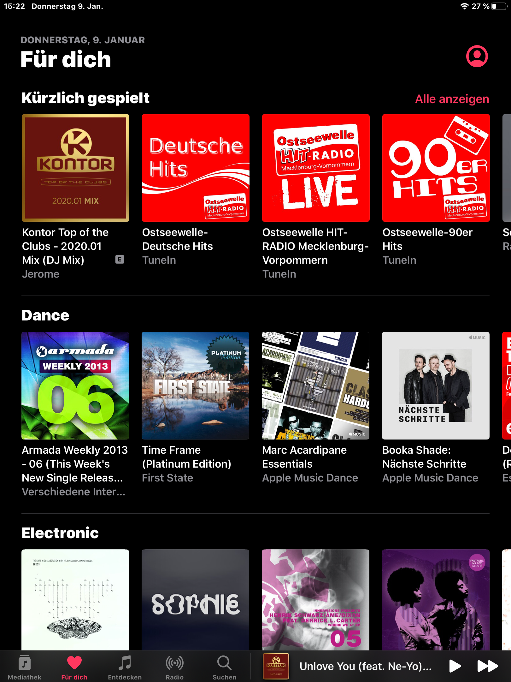The width and height of the screenshot is (511, 682).
Task: Tap Ostseewelle HIT-RADIO Mecklenburg-Vorpommern title
Action: (315, 246)
